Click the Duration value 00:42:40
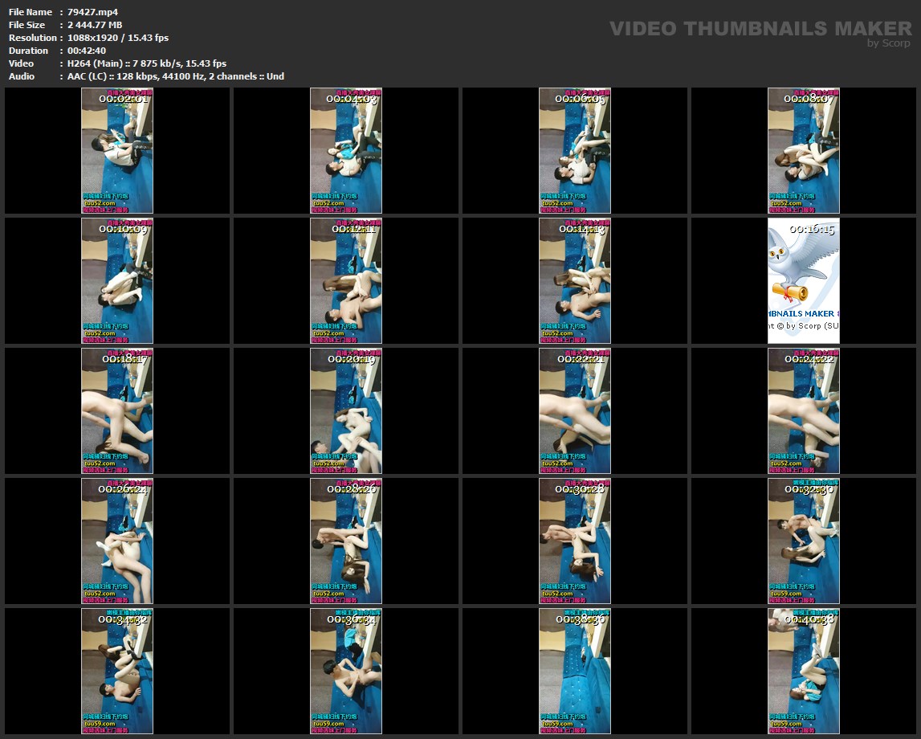The height and width of the screenshot is (739, 921). pyautogui.click(x=87, y=51)
